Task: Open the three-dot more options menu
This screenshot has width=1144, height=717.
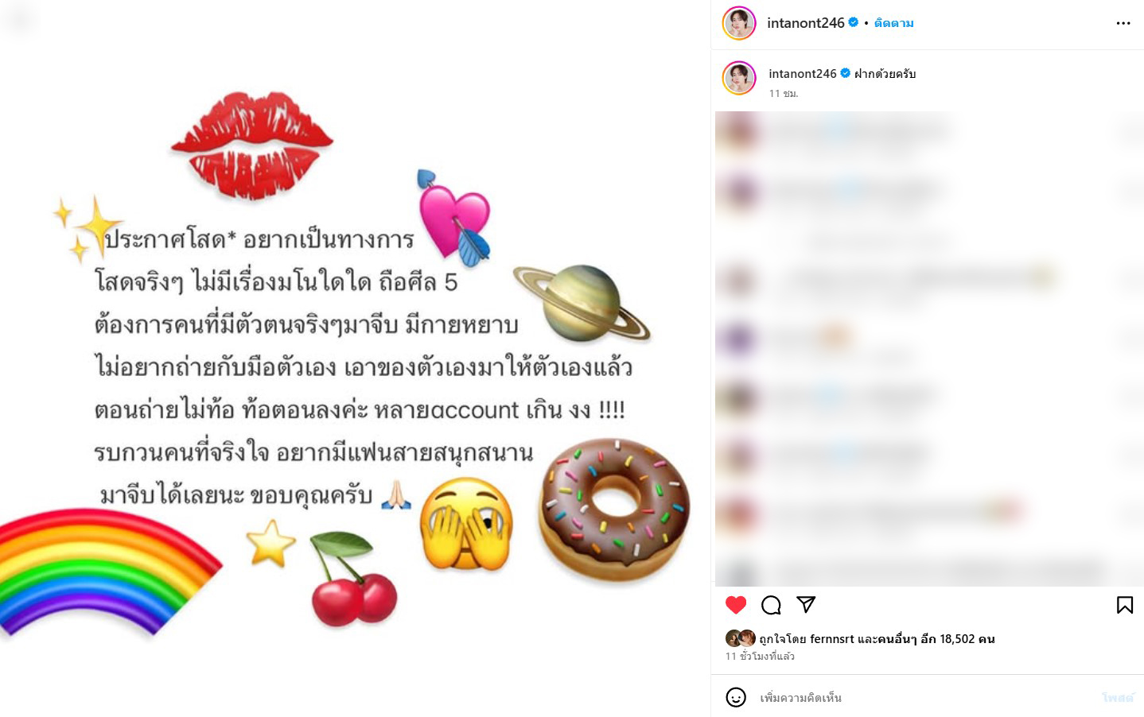Action: tap(1123, 23)
